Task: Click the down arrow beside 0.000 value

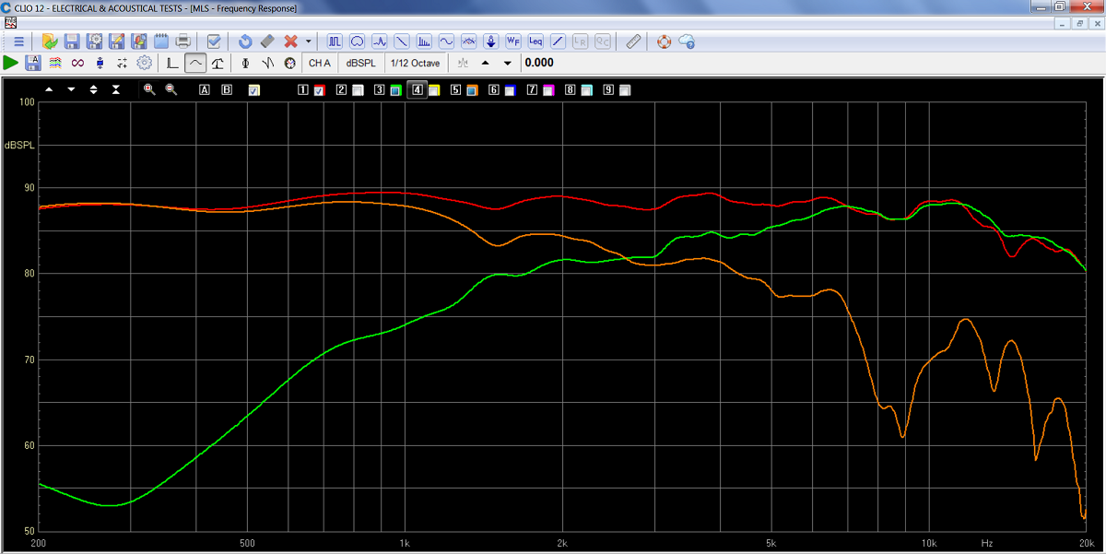Action: point(507,63)
